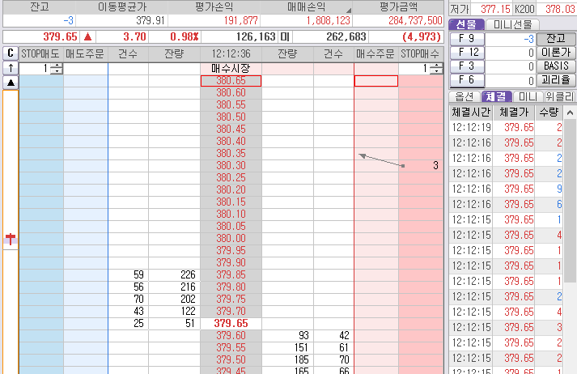Click the K200 label
577x374 pixels.
[525, 8]
